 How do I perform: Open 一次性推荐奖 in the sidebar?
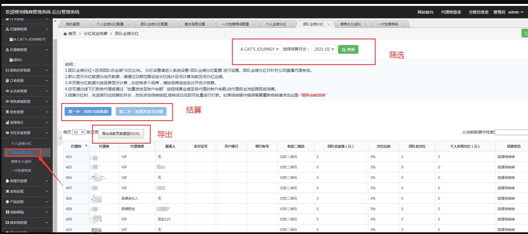tap(21, 171)
